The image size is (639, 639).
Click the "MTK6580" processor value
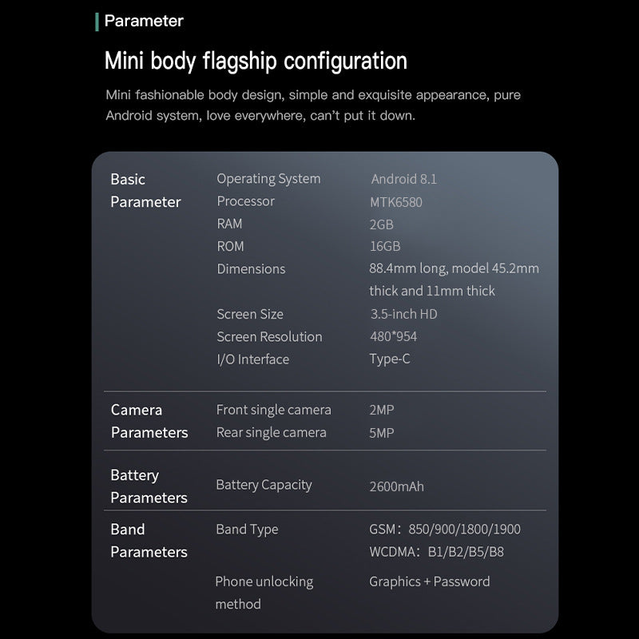click(x=396, y=202)
